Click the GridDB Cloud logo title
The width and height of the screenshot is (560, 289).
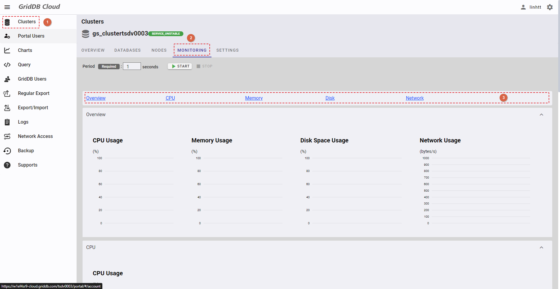[39, 7]
